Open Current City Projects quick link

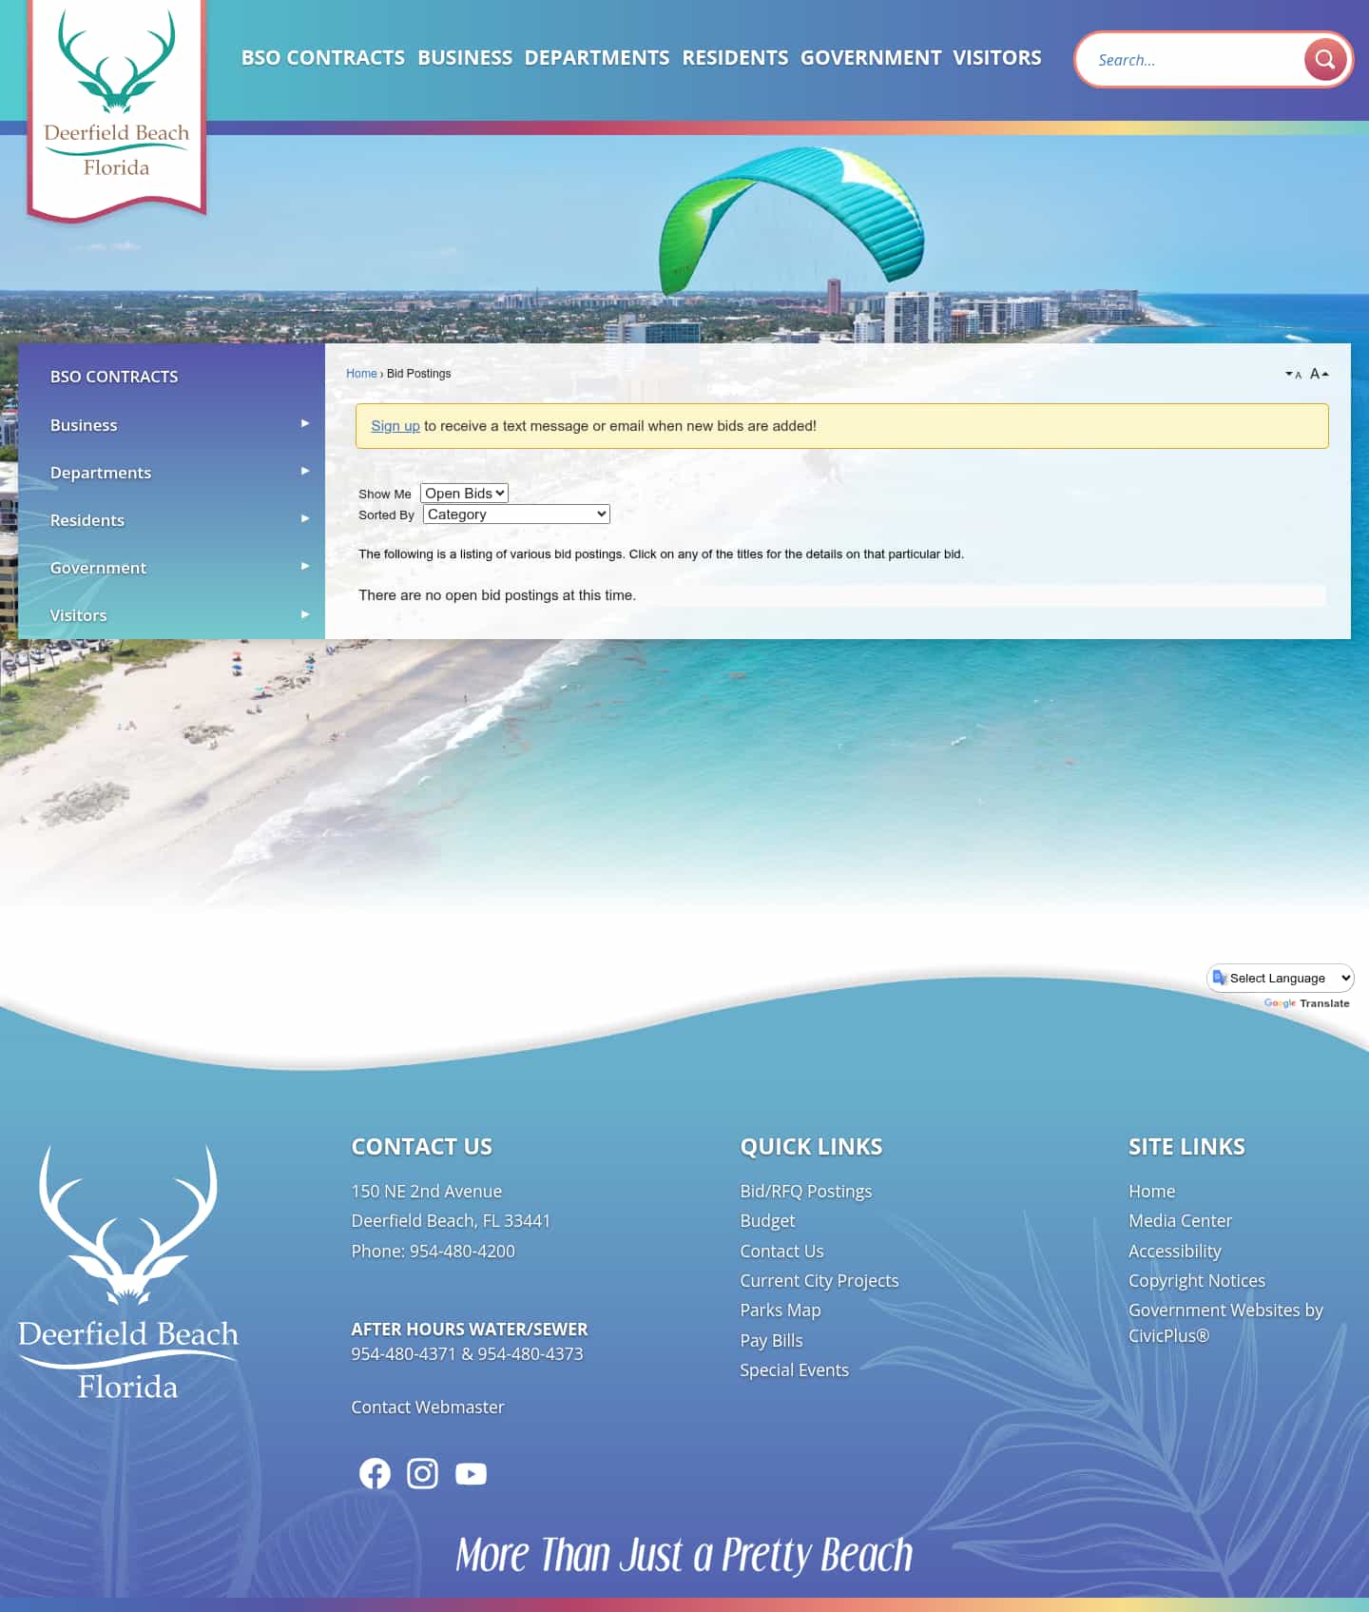819,1281
